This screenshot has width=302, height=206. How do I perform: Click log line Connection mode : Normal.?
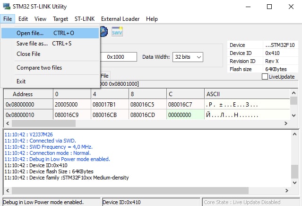(x=47, y=153)
